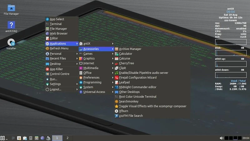Expand the Games category

tap(97, 54)
